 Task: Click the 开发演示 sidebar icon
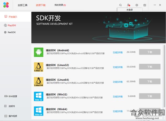coord(6,17)
